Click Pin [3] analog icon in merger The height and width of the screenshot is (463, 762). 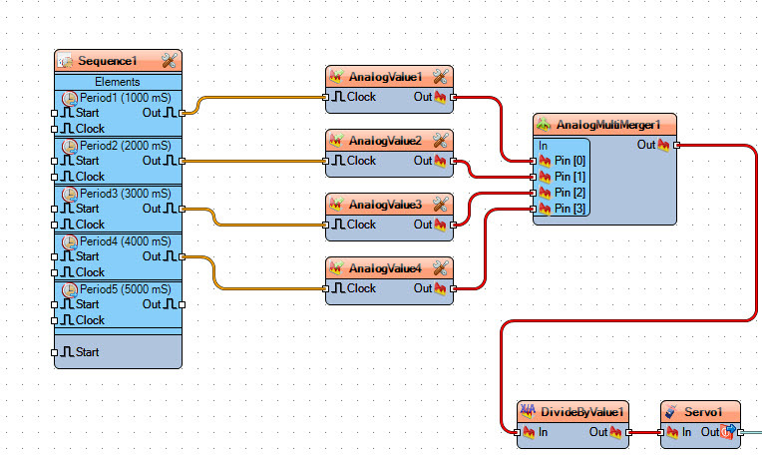(x=545, y=209)
